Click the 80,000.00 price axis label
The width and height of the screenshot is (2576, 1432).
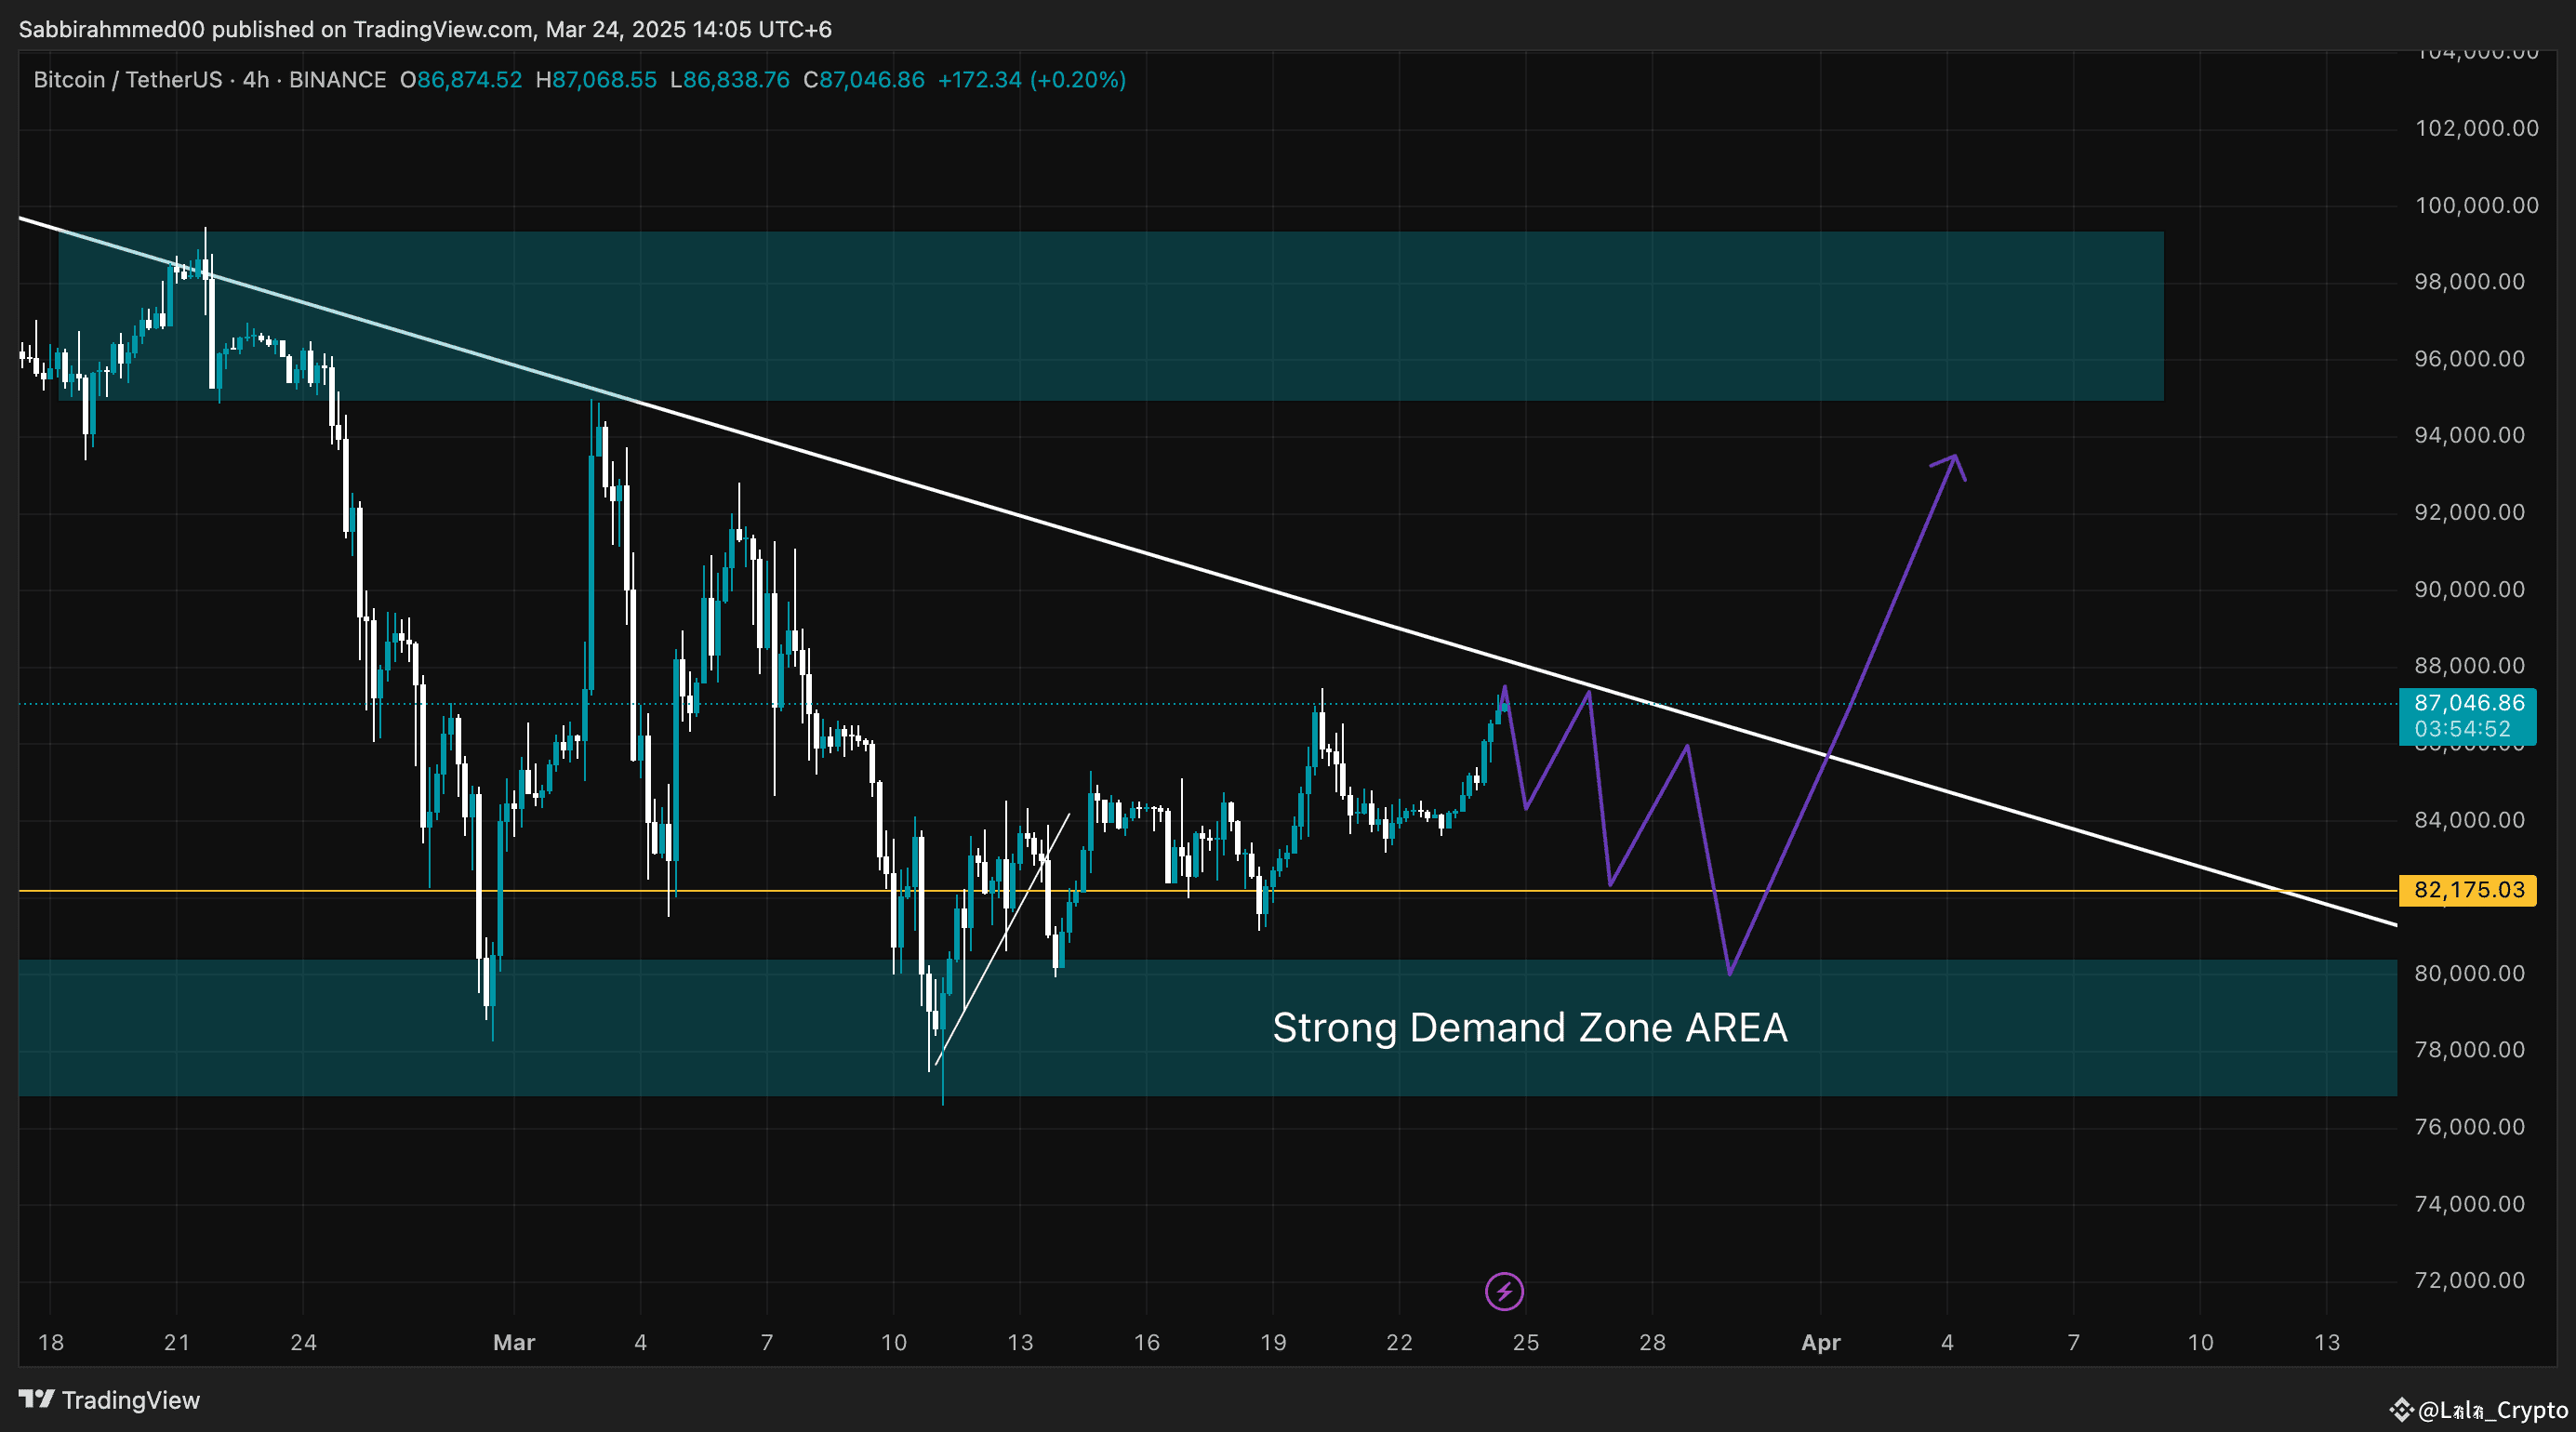[2469, 973]
